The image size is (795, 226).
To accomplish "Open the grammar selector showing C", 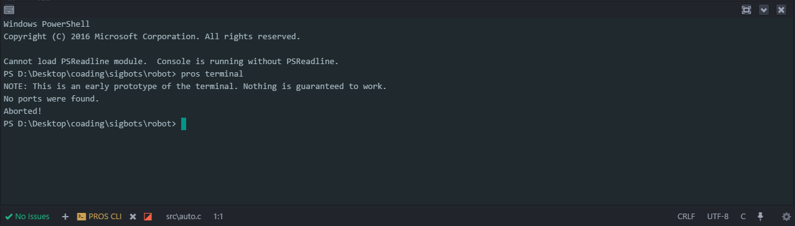I will [x=743, y=217].
